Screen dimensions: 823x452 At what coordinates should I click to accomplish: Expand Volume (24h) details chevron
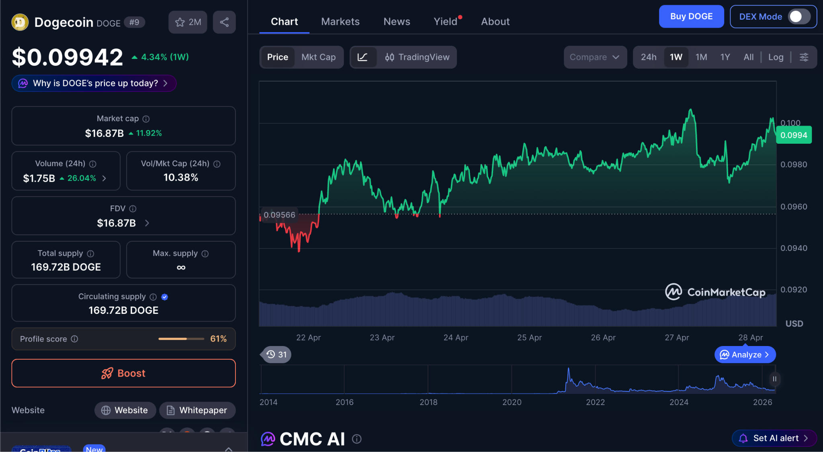[104, 178]
